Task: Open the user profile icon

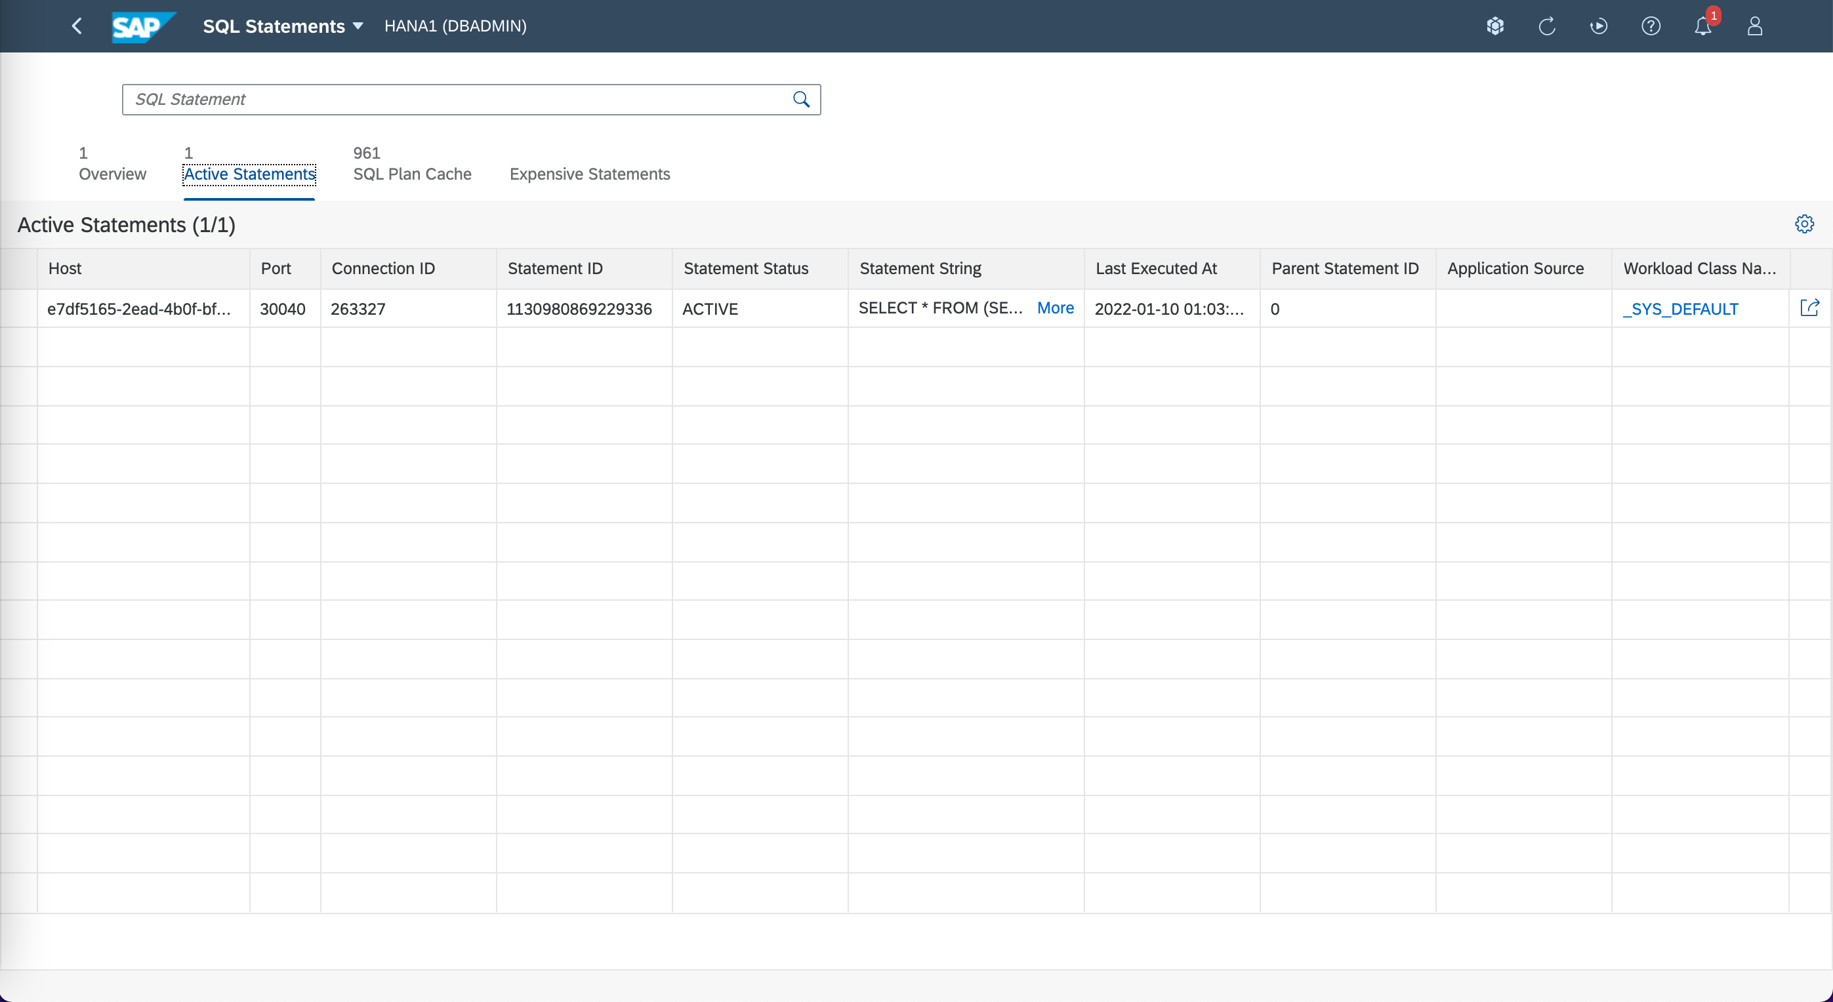Action: pos(1755,26)
